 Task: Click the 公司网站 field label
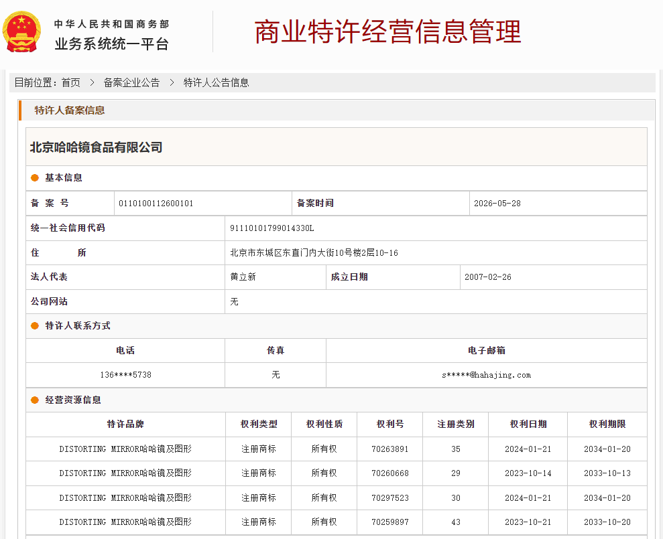[49, 301]
